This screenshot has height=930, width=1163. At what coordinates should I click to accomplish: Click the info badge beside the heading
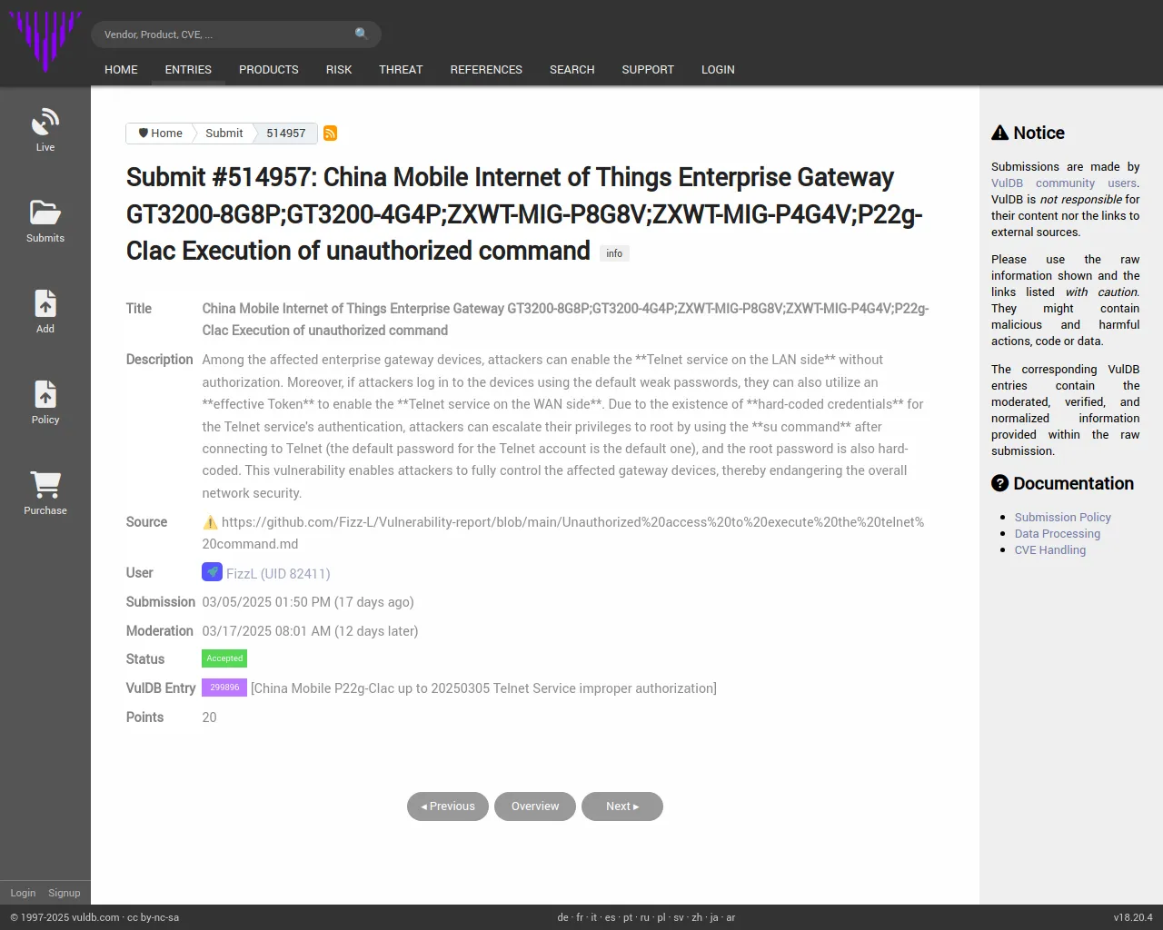point(614,253)
